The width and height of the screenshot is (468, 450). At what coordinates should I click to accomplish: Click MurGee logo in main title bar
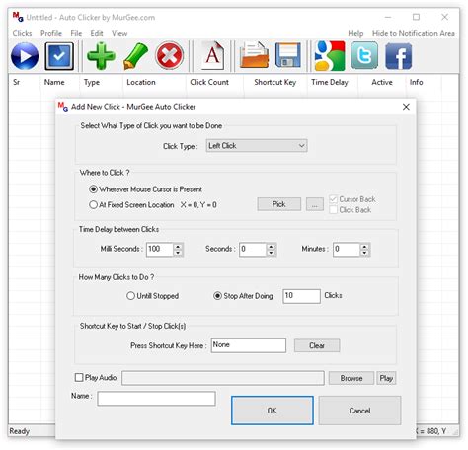pyautogui.click(x=18, y=17)
